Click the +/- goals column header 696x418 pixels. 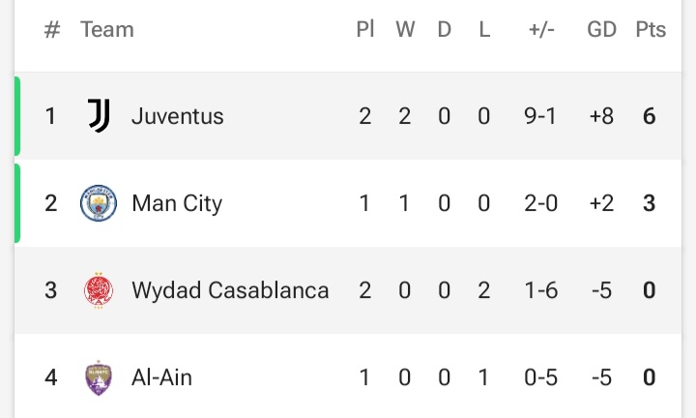point(541,30)
